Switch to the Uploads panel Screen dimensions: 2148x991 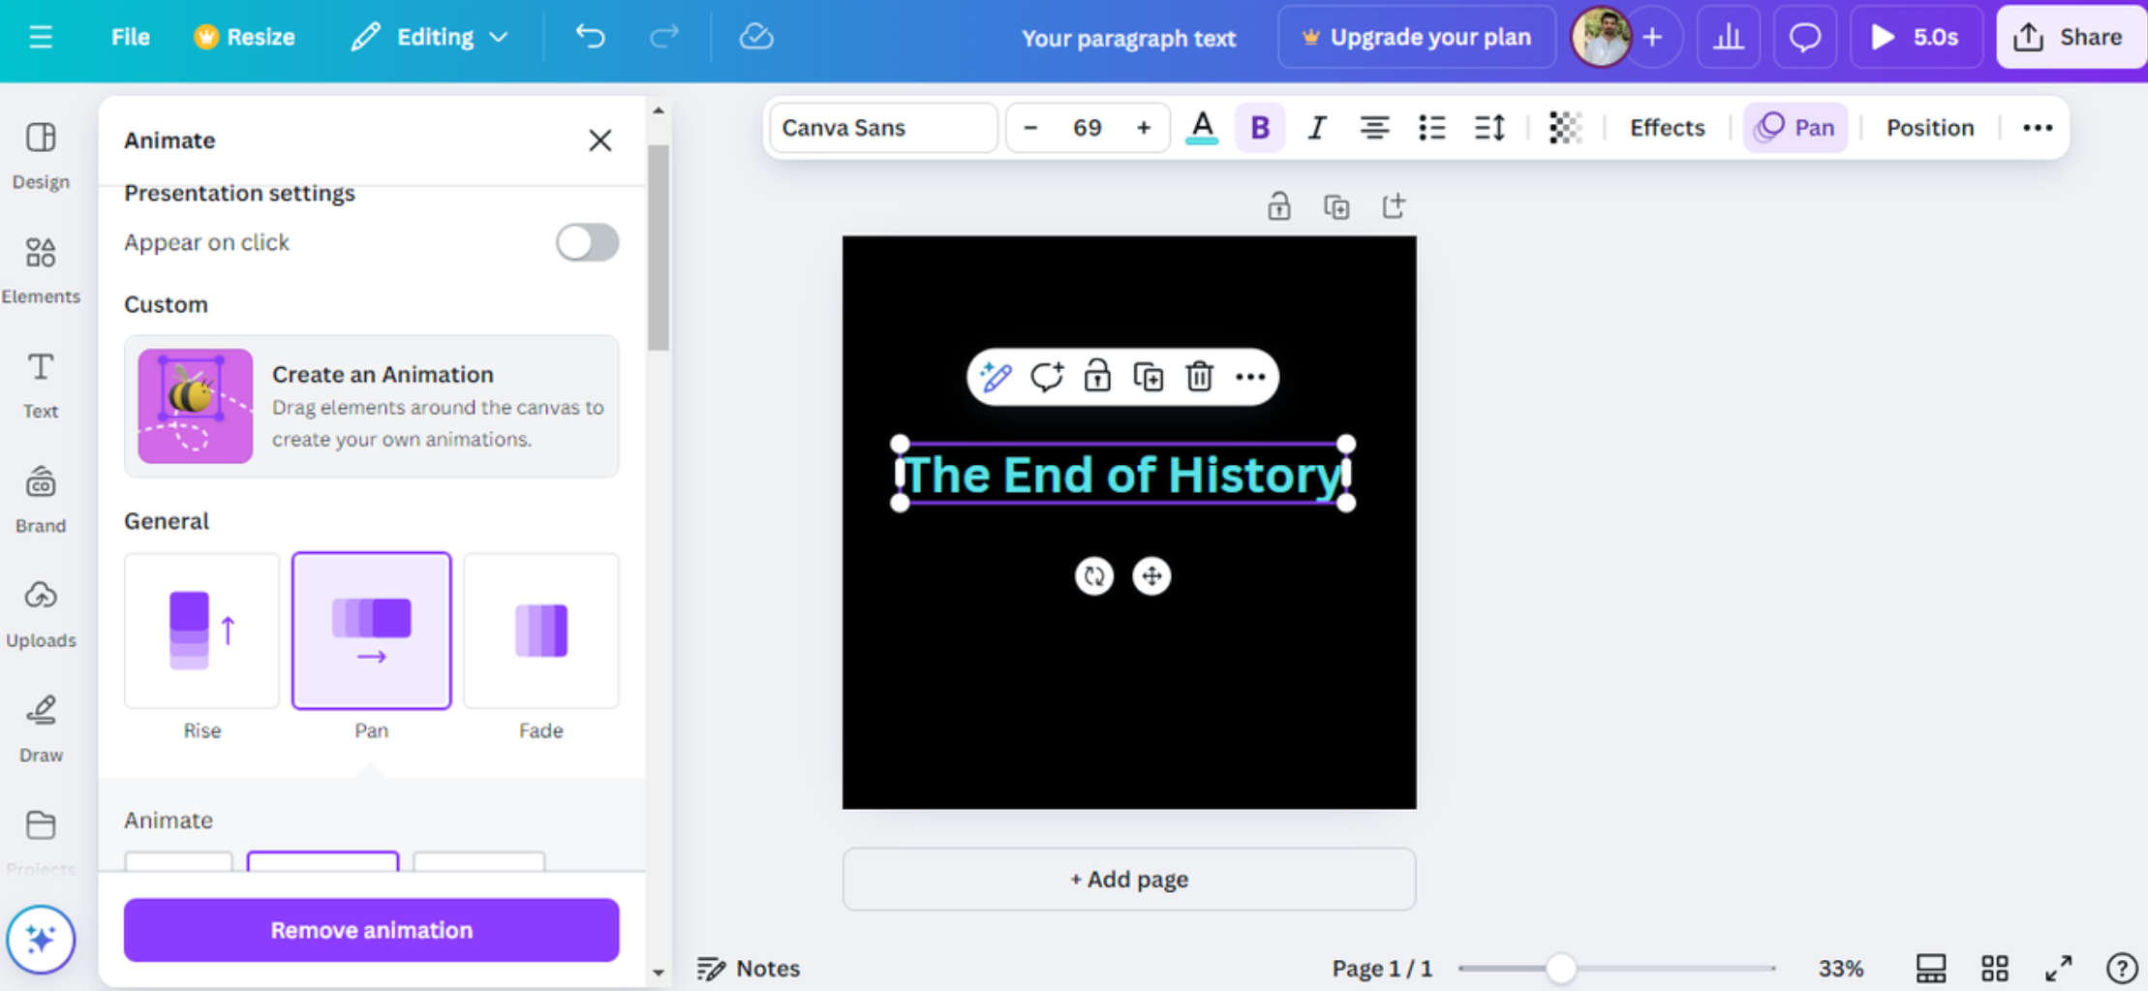(40, 610)
